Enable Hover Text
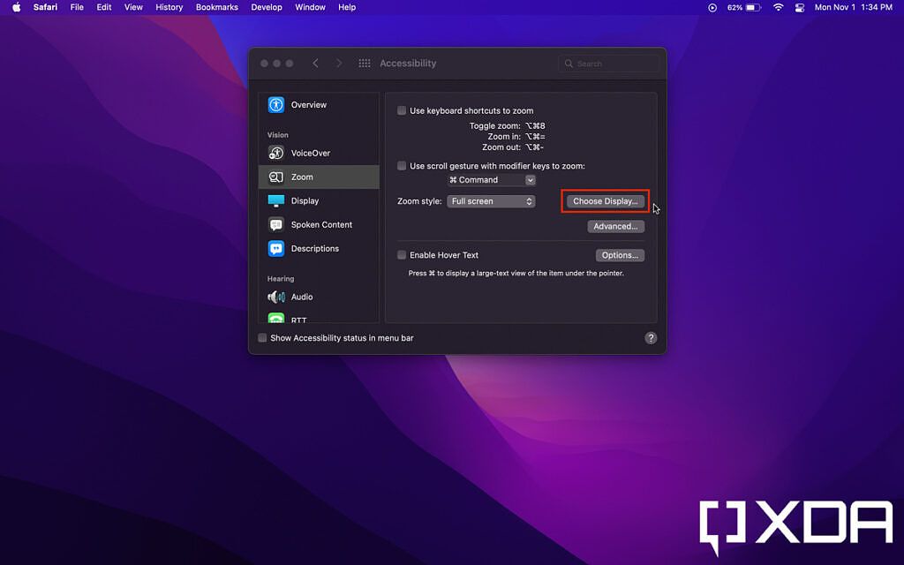 pyautogui.click(x=402, y=254)
